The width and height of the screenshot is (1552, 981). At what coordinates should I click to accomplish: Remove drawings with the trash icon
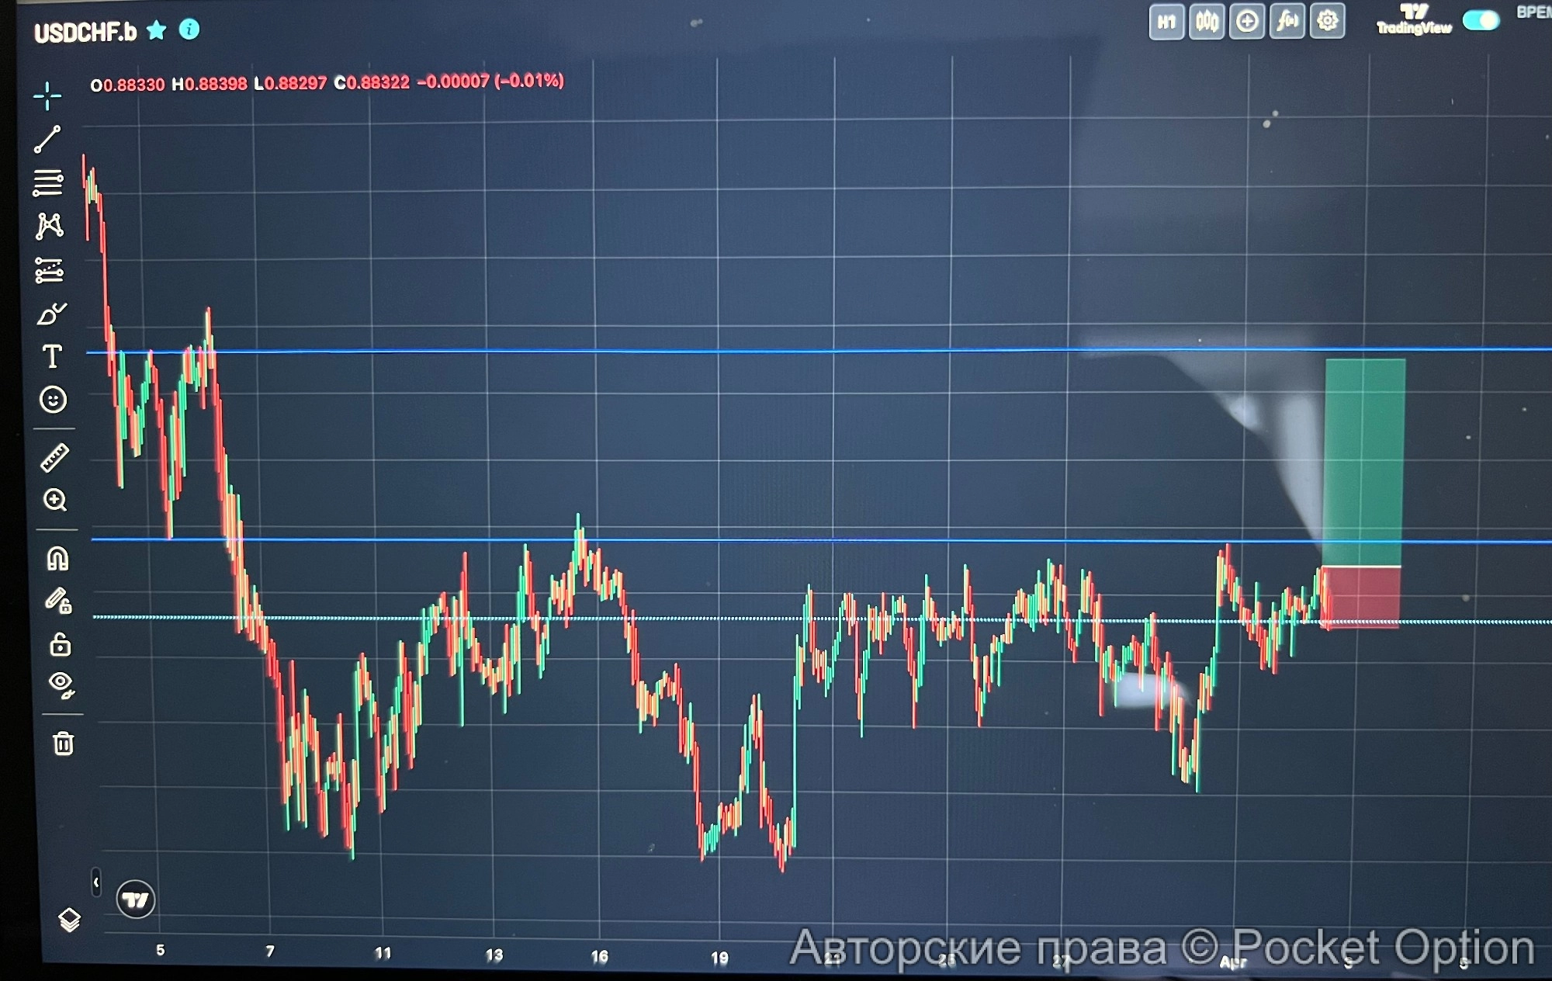tap(64, 744)
